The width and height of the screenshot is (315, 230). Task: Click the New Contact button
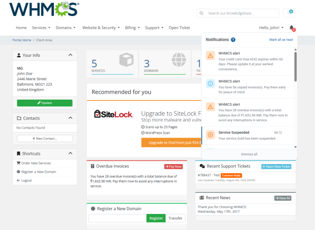click(44, 138)
